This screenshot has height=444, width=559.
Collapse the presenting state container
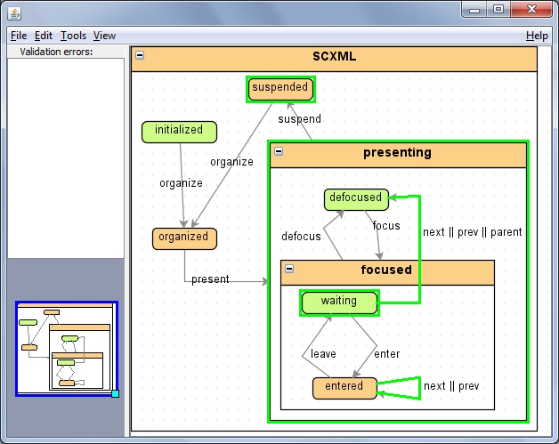279,151
